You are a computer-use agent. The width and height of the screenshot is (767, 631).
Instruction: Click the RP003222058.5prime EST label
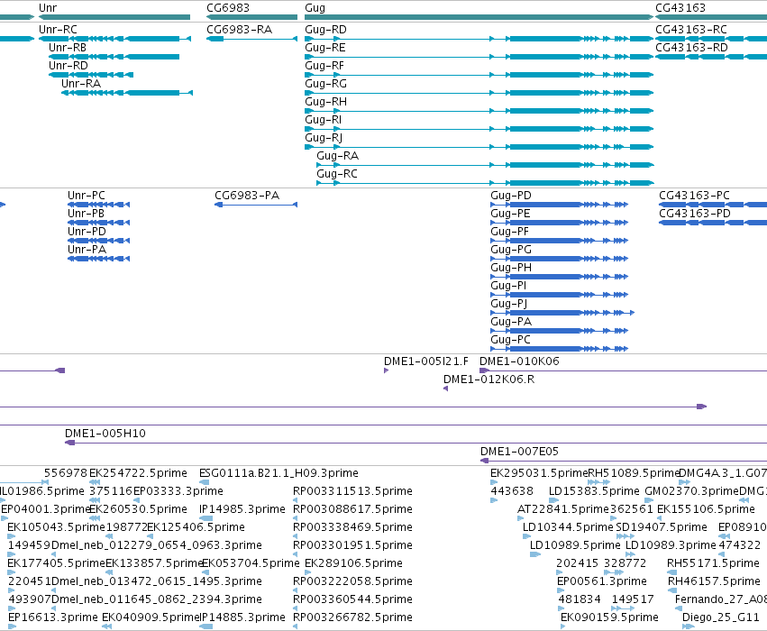pyautogui.click(x=352, y=581)
